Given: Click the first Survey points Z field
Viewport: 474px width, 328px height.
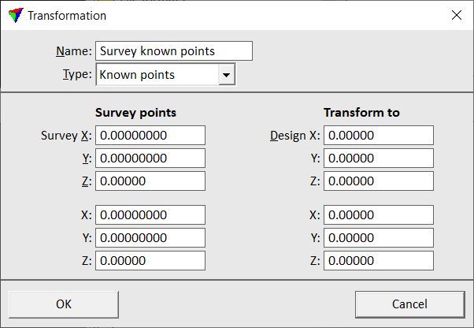Looking at the screenshot, I should coord(150,181).
